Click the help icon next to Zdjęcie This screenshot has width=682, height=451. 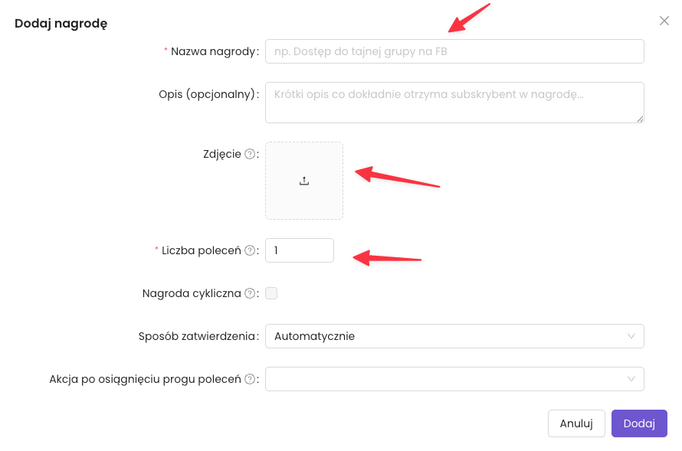click(x=249, y=154)
